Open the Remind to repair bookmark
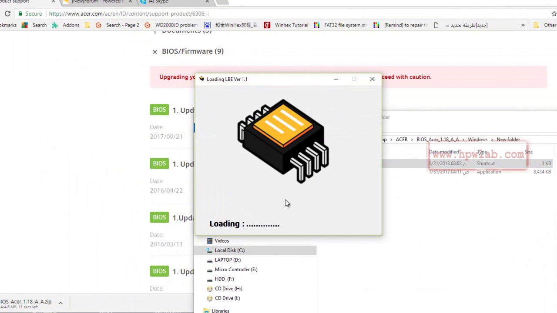The height and width of the screenshot is (313, 557). point(400,25)
